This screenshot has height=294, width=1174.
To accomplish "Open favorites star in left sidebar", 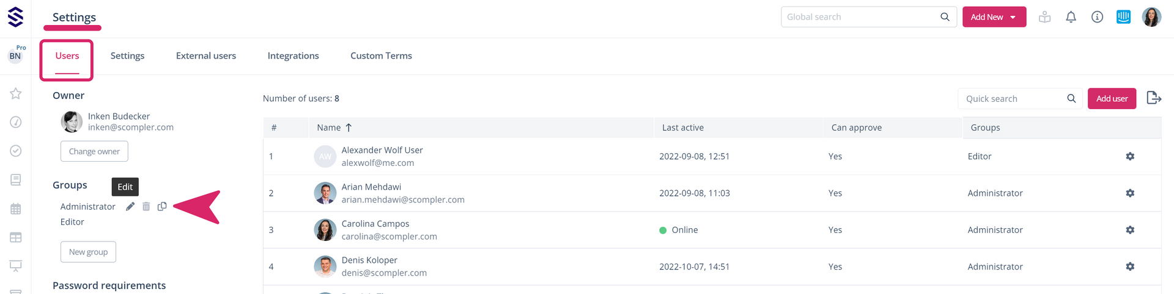I will (x=16, y=93).
